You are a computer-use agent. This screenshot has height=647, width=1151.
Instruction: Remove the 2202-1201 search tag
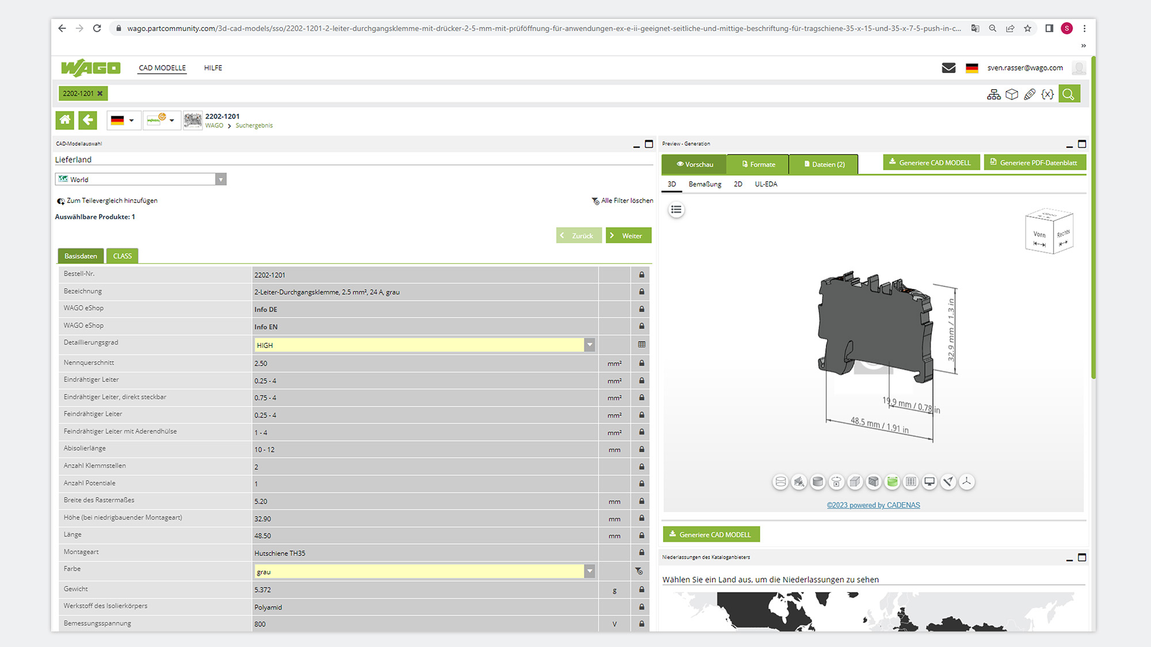100,93
